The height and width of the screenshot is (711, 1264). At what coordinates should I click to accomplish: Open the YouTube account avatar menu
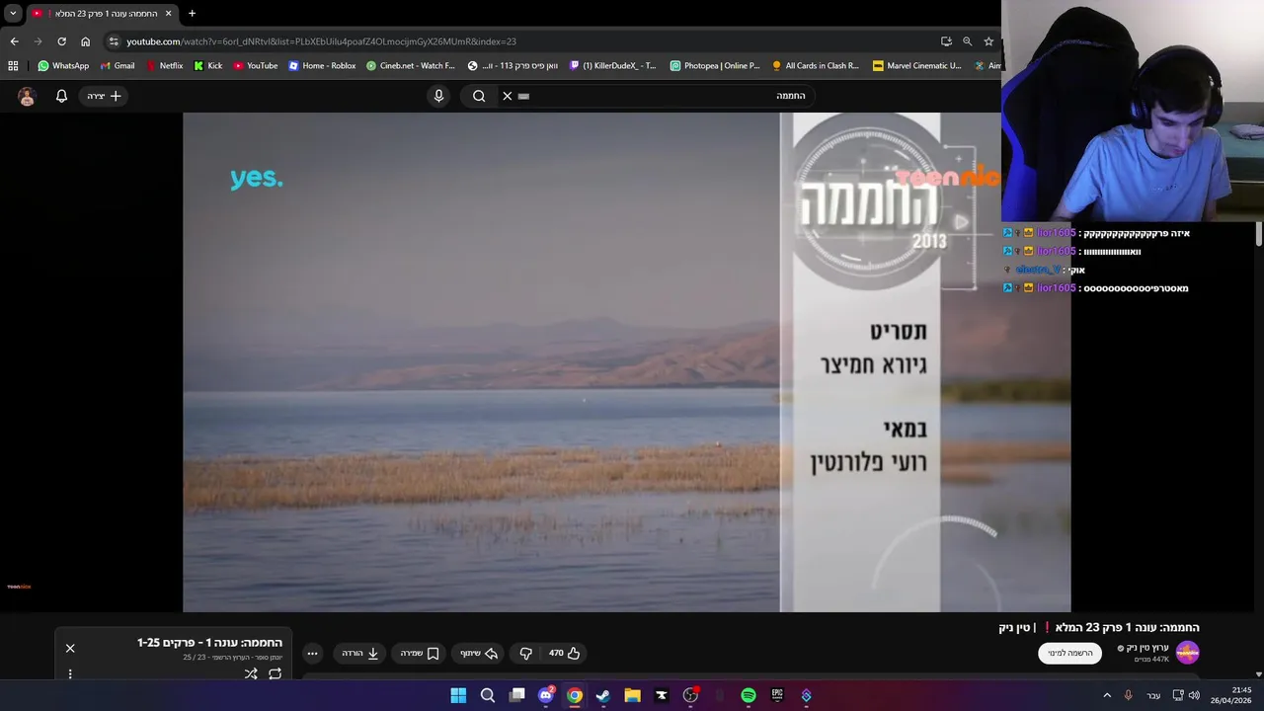pyautogui.click(x=27, y=96)
